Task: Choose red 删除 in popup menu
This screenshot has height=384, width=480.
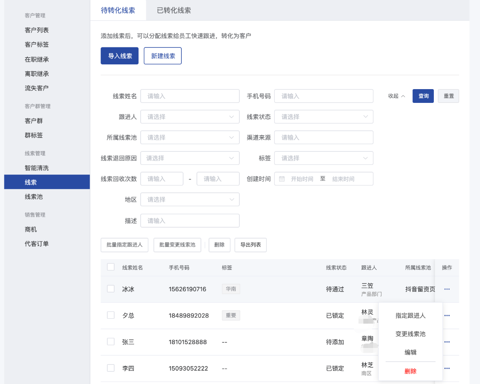Action: click(x=410, y=371)
